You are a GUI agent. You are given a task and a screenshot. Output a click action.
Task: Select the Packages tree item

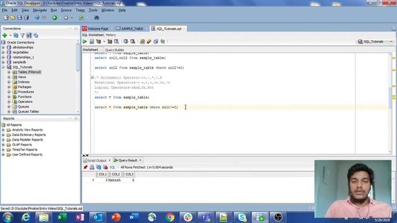point(25,87)
